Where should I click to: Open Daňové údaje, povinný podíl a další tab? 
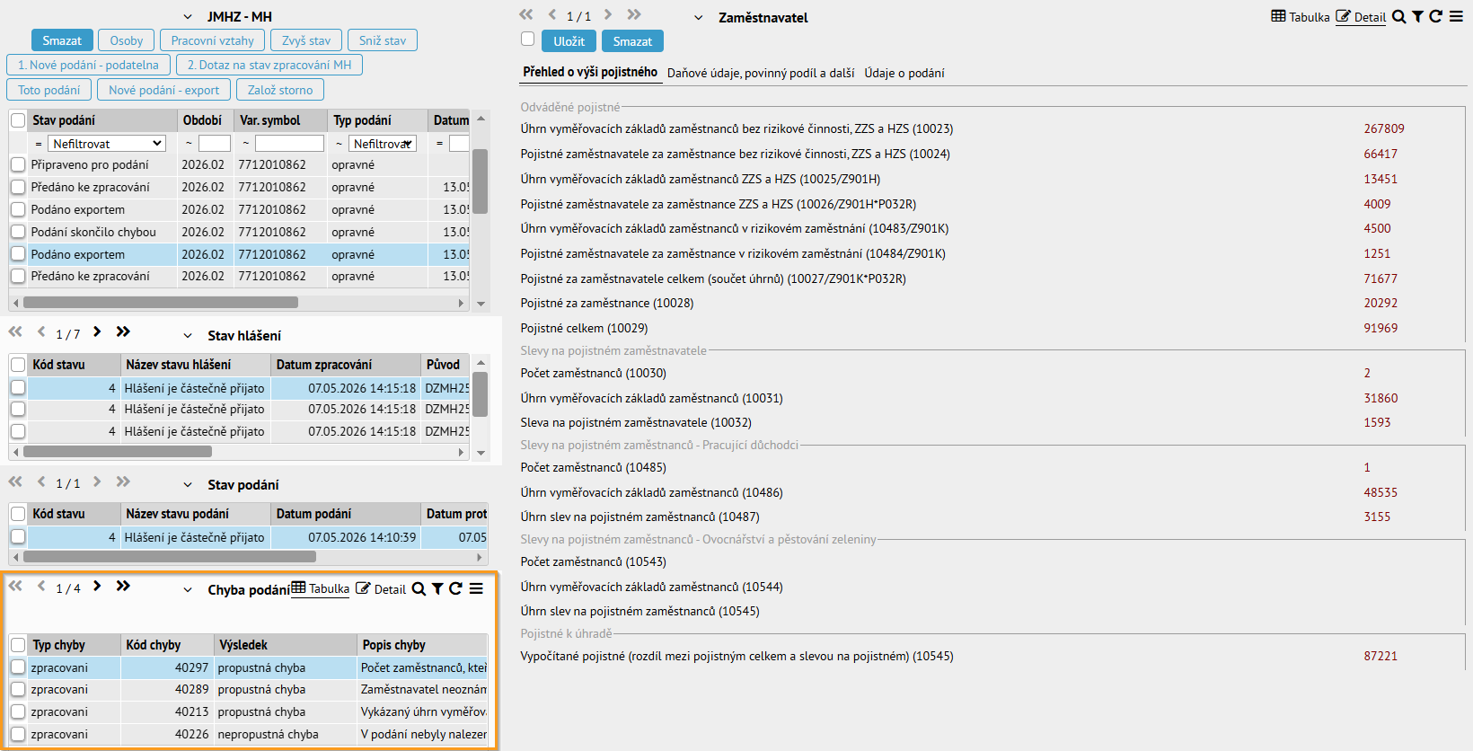click(761, 73)
